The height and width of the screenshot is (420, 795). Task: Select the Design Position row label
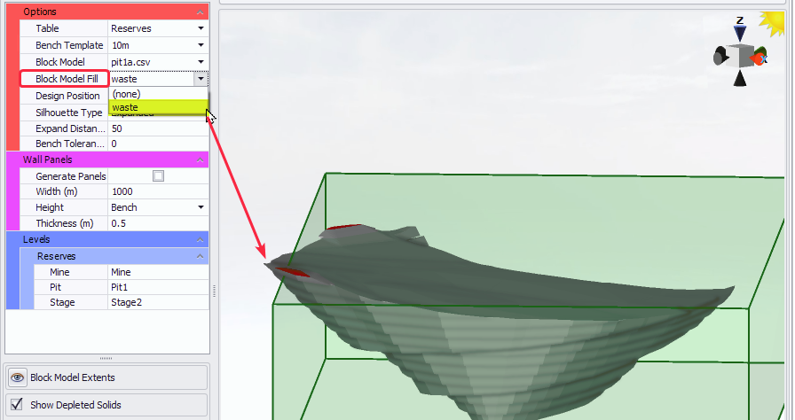(x=67, y=96)
